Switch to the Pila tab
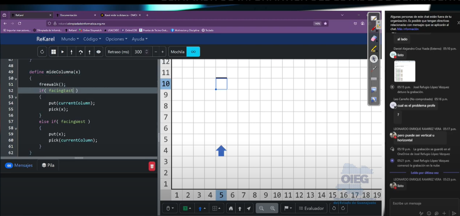This screenshot has height=216, width=460. 48,166
